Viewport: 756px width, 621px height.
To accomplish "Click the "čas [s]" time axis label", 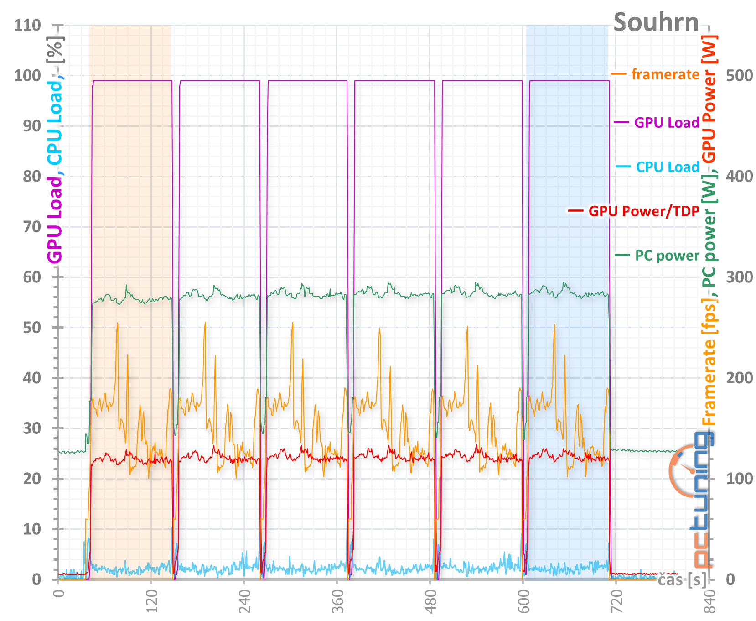I will pyautogui.click(x=682, y=579).
